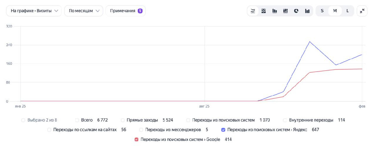This screenshot has height=146, width=376.
Task: Click the blue line's peak on the chart
Action: coord(310,41)
